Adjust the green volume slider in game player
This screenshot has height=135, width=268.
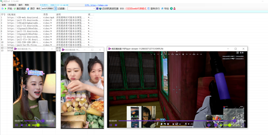[232, 125]
